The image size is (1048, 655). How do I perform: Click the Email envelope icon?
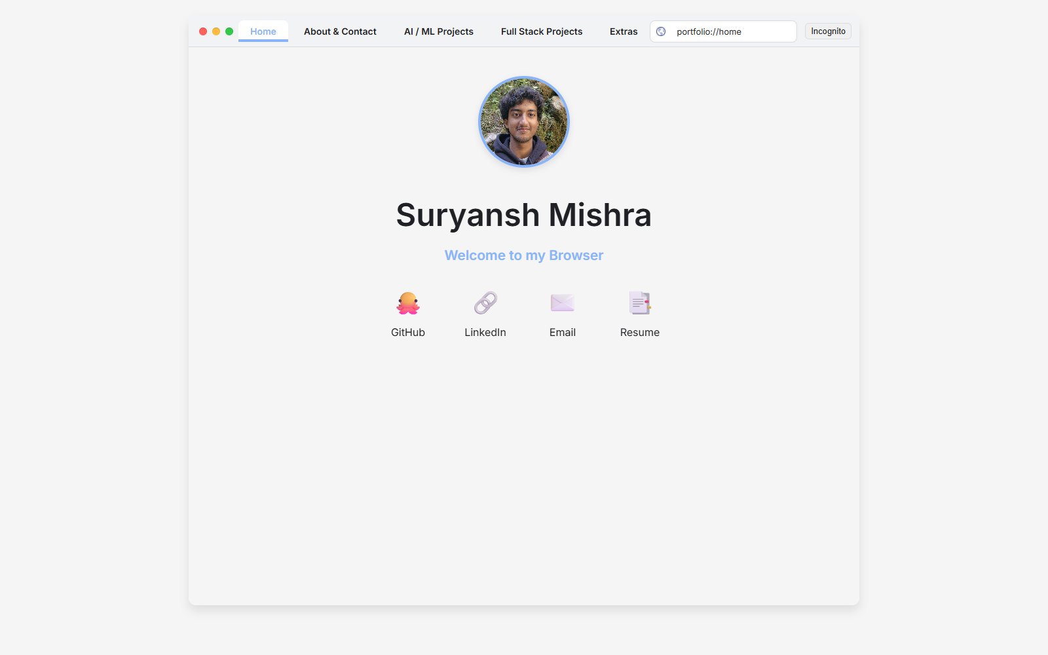click(x=563, y=303)
